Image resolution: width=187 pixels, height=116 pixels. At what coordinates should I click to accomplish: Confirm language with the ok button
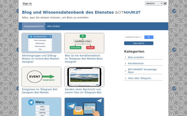[x=165, y=3]
